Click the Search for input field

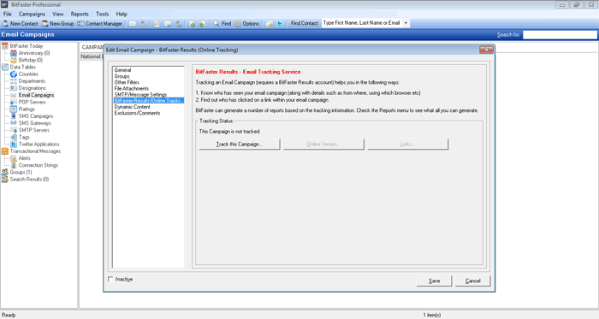click(560, 35)
